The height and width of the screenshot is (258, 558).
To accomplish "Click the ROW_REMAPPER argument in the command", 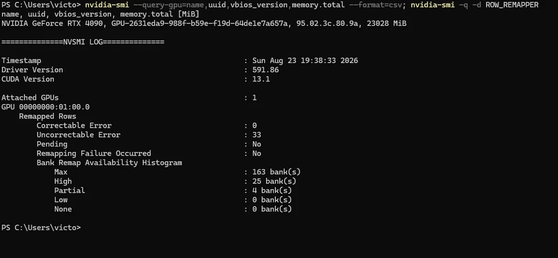I will point(512,5).
